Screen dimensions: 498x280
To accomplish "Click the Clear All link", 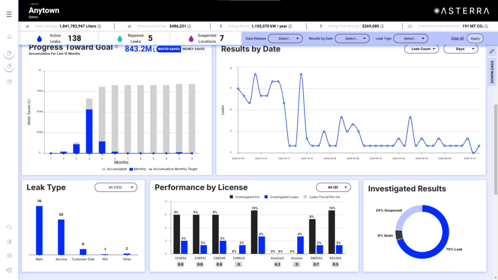I will coord(457,38).
